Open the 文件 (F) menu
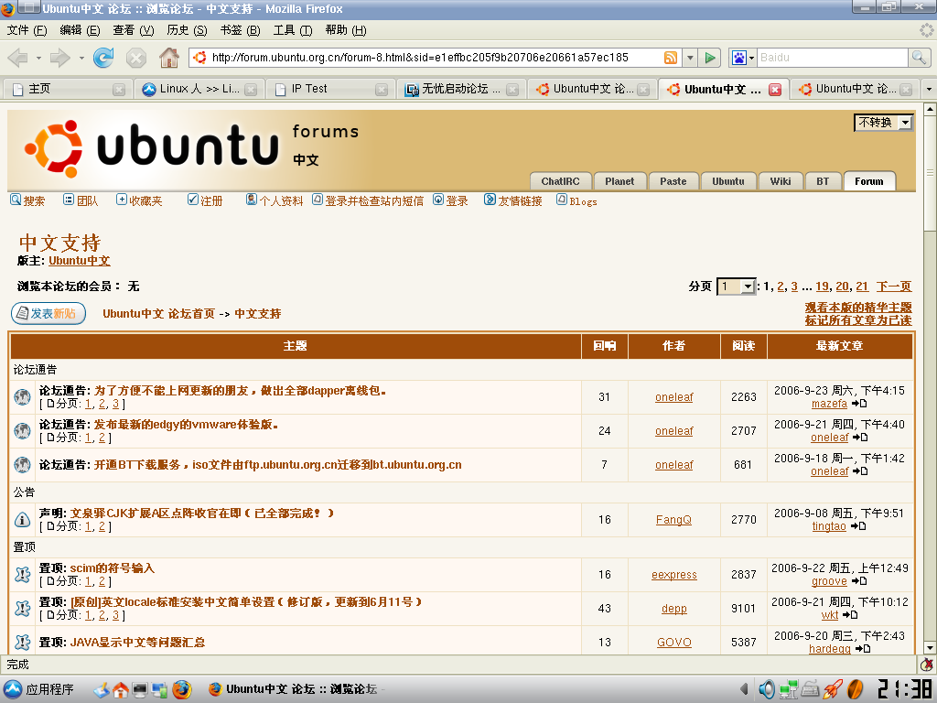This screenshot has width=937, height=703. (x=27, y=30)
